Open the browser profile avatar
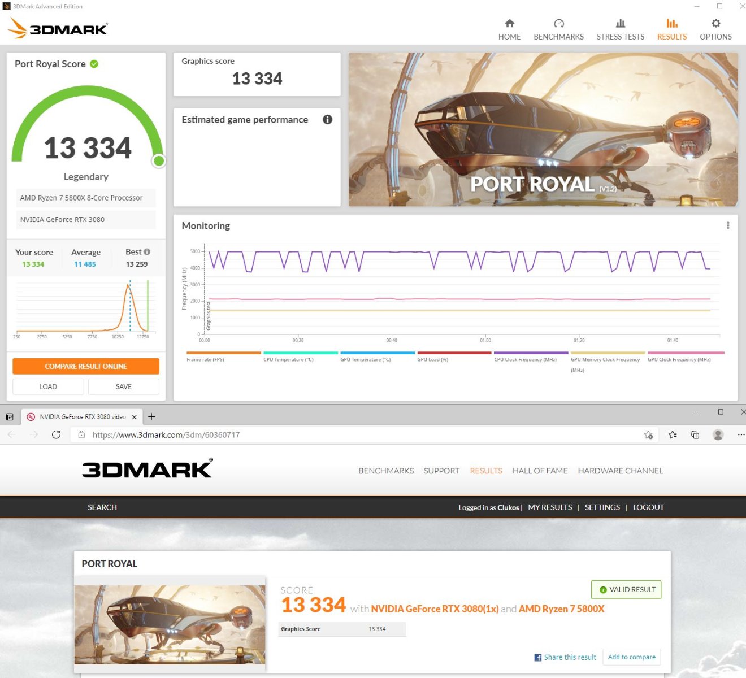The height and width of the screenshot is (678, 746). click(x=718, y=434)
